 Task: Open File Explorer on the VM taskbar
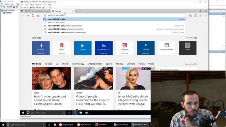point(81,113)
